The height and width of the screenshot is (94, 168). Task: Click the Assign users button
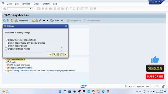tap(74, 21)
